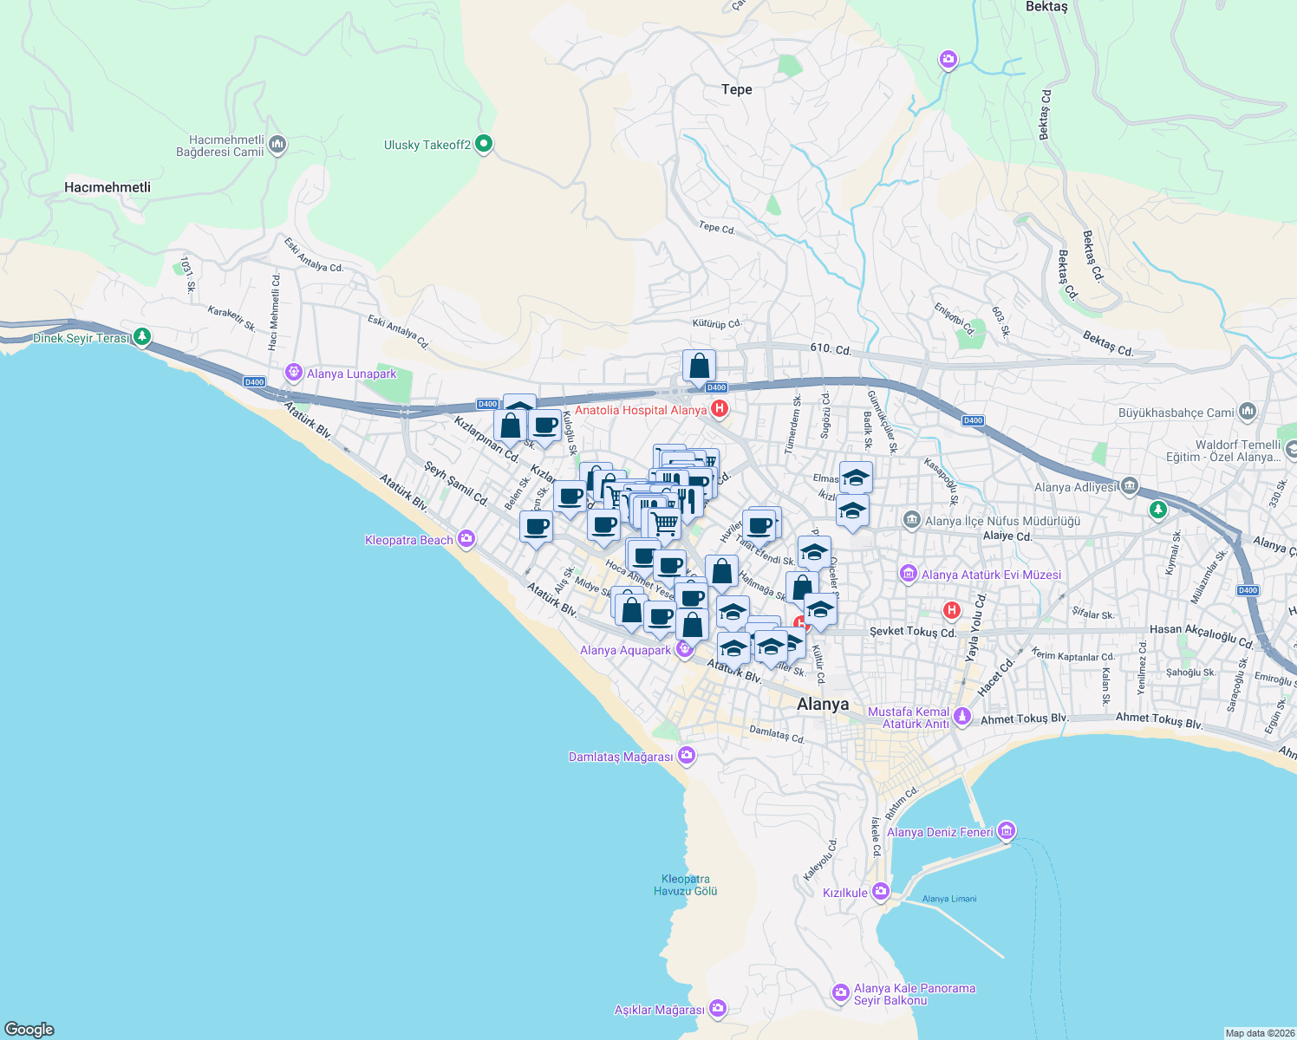1297x1040 pixels.
Task: Click the 'Kleopatra Havuzu Gölü' water label
Action: (686, 885)
